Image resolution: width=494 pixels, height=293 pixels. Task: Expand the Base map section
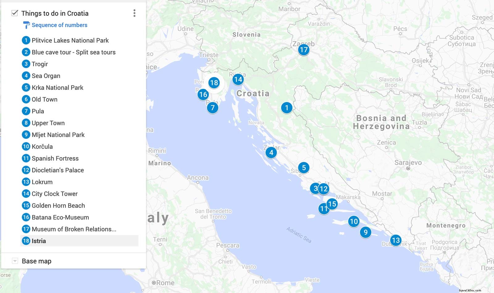pyautogui.click(x=15, y=261)
